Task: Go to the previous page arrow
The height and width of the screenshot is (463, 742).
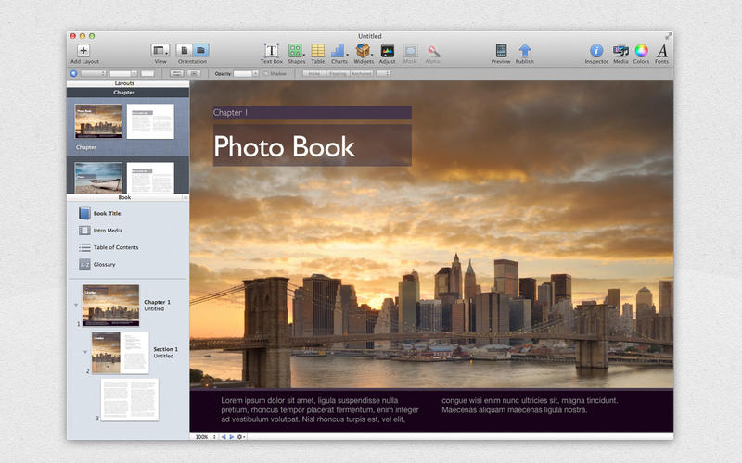Action: tap(224, 437)
